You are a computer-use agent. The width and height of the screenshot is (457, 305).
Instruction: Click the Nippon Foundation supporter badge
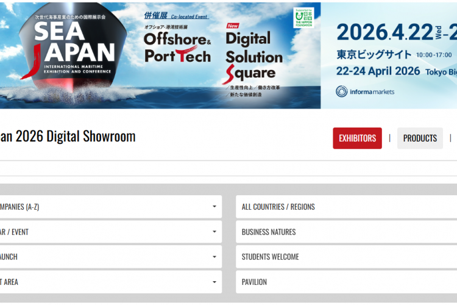pos(303,18)
